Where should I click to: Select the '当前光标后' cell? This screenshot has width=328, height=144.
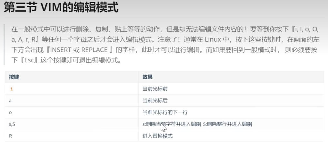pyautogui.click(x=231, y=101)
